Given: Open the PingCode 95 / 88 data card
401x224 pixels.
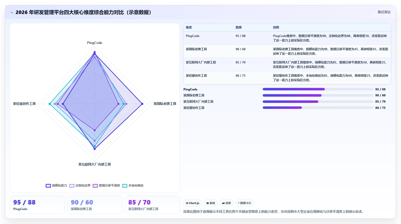Looking at the screenshot, I should (37, 205).
